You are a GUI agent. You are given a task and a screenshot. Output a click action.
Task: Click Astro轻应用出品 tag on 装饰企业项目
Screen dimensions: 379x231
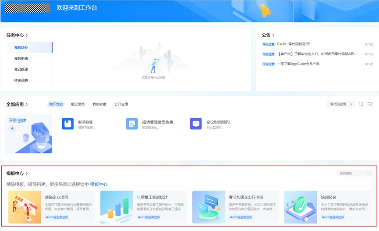pyautogui.click(x=57, y=217)
